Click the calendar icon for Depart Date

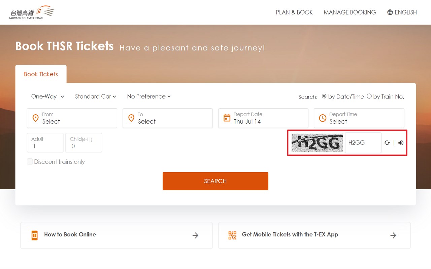(227, 118)
